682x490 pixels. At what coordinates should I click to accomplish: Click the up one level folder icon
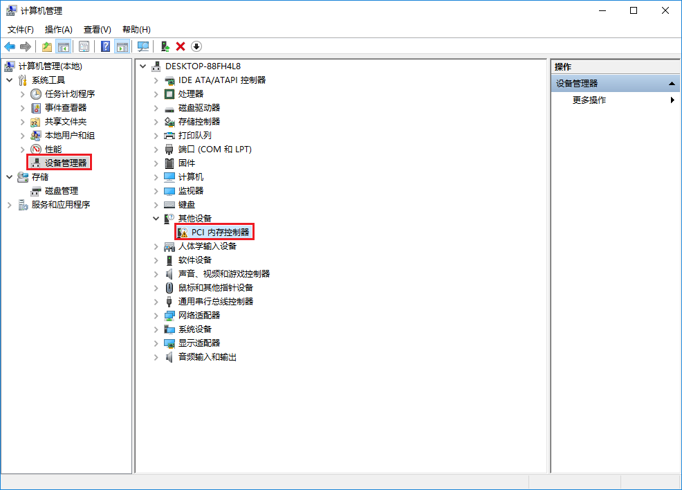coord(46,46)
